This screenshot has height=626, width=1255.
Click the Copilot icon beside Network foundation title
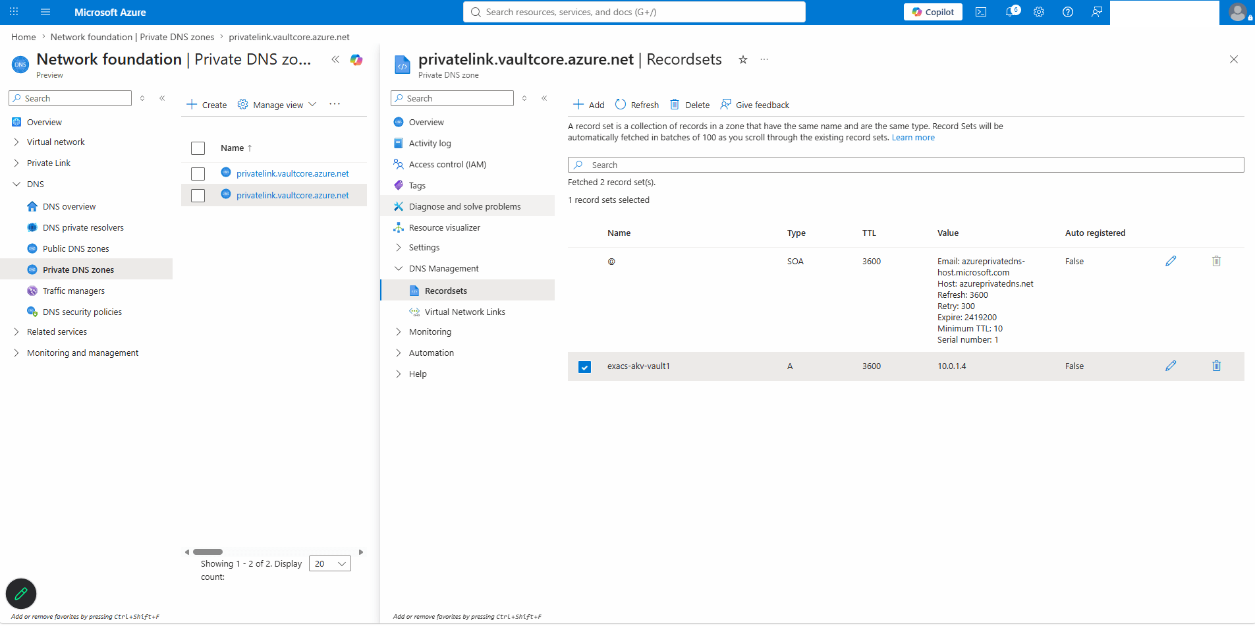(356, 60)
